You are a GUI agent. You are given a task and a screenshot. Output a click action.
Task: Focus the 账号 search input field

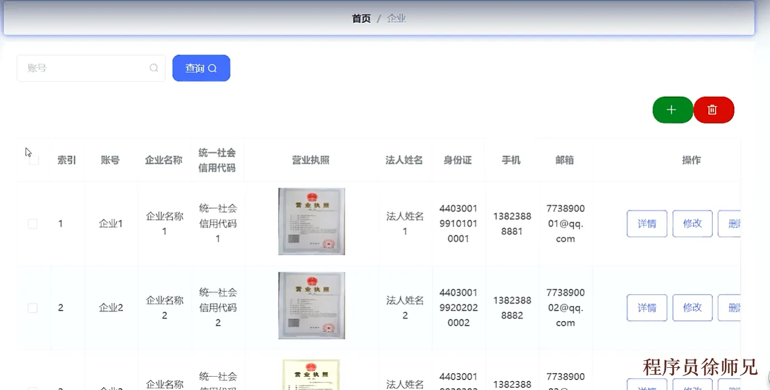pos(91,68)
